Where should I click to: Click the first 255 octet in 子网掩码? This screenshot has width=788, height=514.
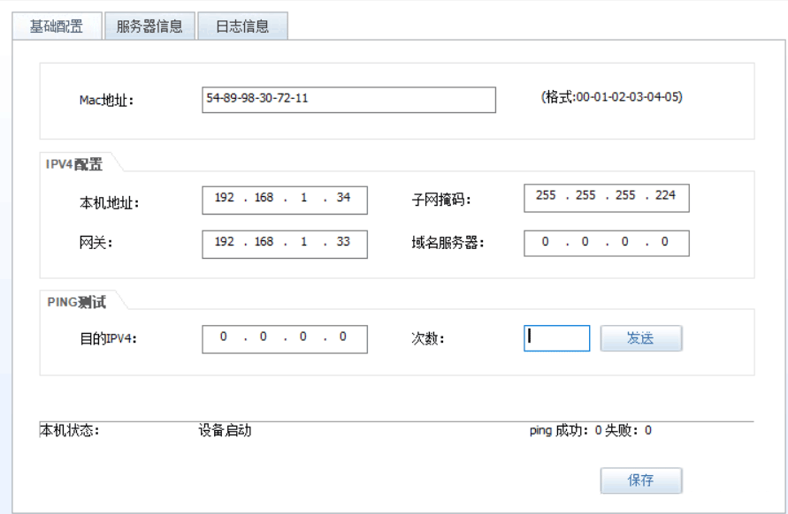click(546, 195)
